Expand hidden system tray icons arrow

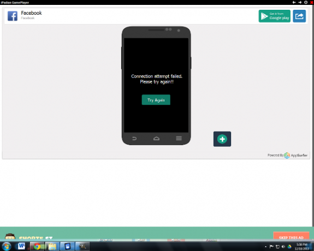265,247
